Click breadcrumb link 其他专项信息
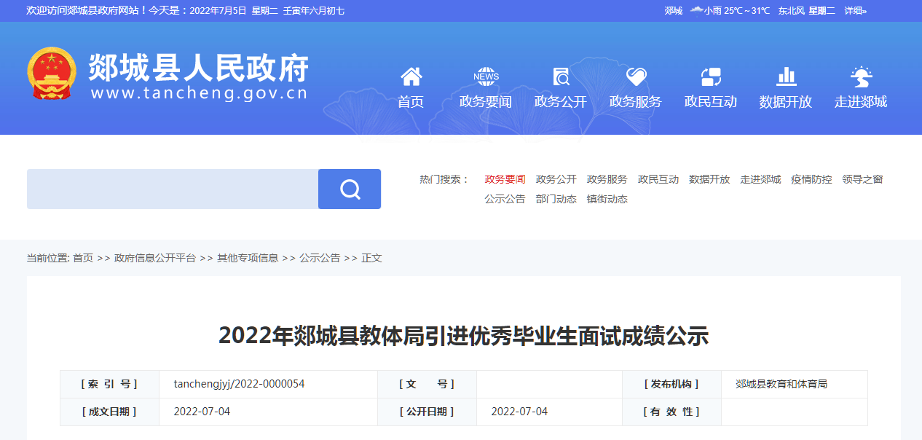This screenshot has width=922, height=440. pos(248,258)
